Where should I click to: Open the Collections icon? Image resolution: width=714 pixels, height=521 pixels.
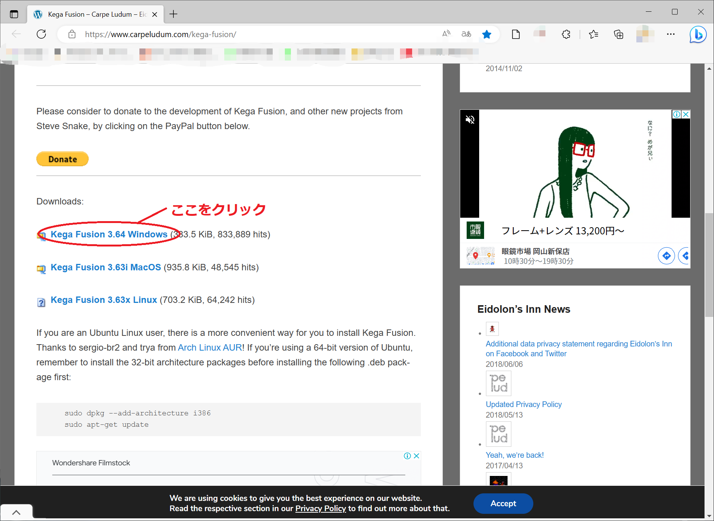click(619, 34)
